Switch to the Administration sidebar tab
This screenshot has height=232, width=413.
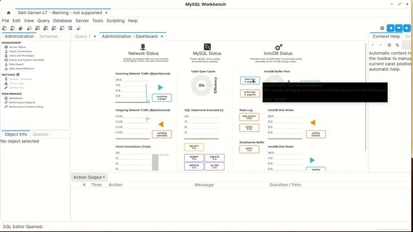19,36
